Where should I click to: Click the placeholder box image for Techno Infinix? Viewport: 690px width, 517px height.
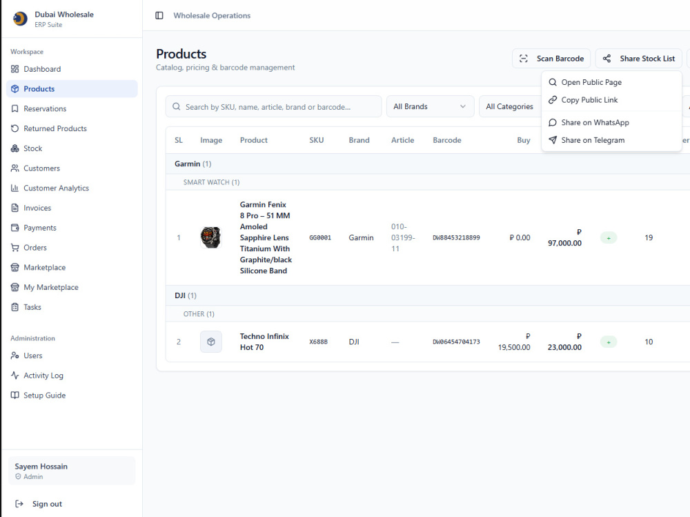[211, 342]
